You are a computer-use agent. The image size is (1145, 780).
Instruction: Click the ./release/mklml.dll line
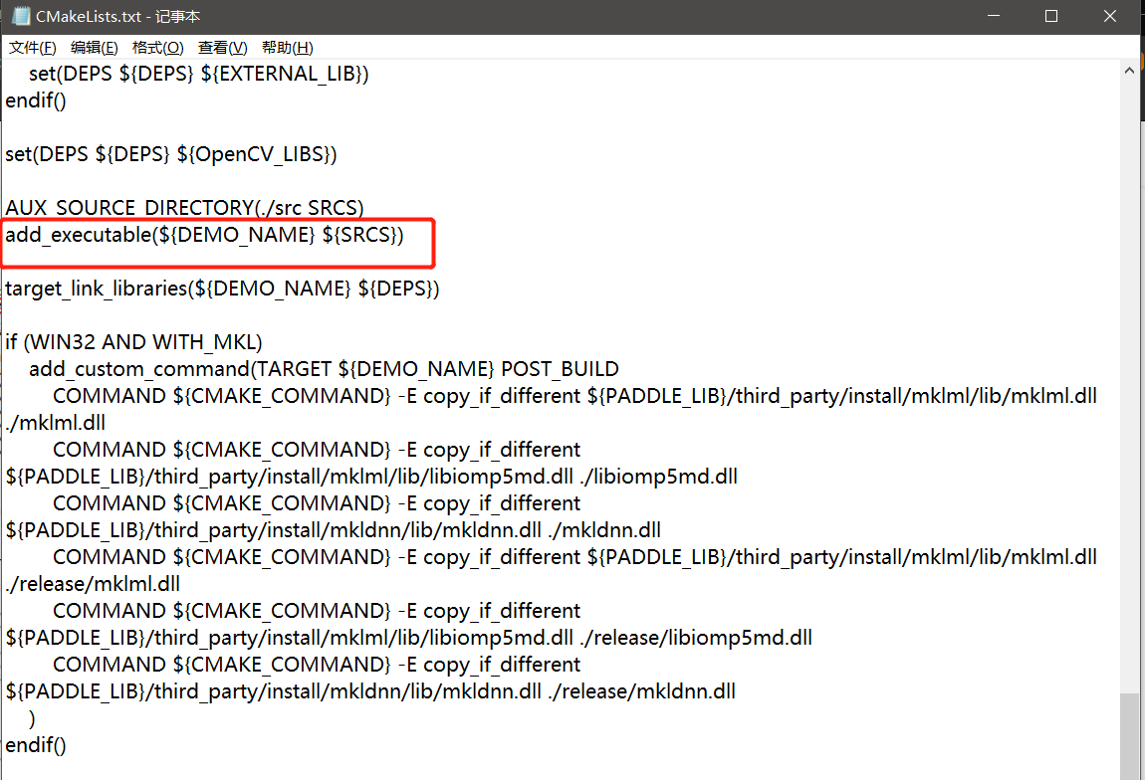tap(93, 584)
